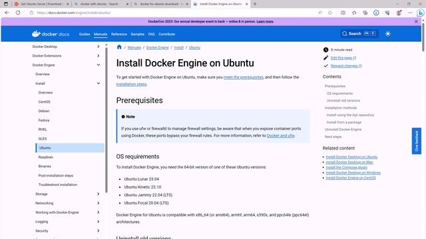Switch to Get Ubuntu Server tab
The height and width of the screenshot is (239, 426).
pyautogui.click(x=41, y=4)
